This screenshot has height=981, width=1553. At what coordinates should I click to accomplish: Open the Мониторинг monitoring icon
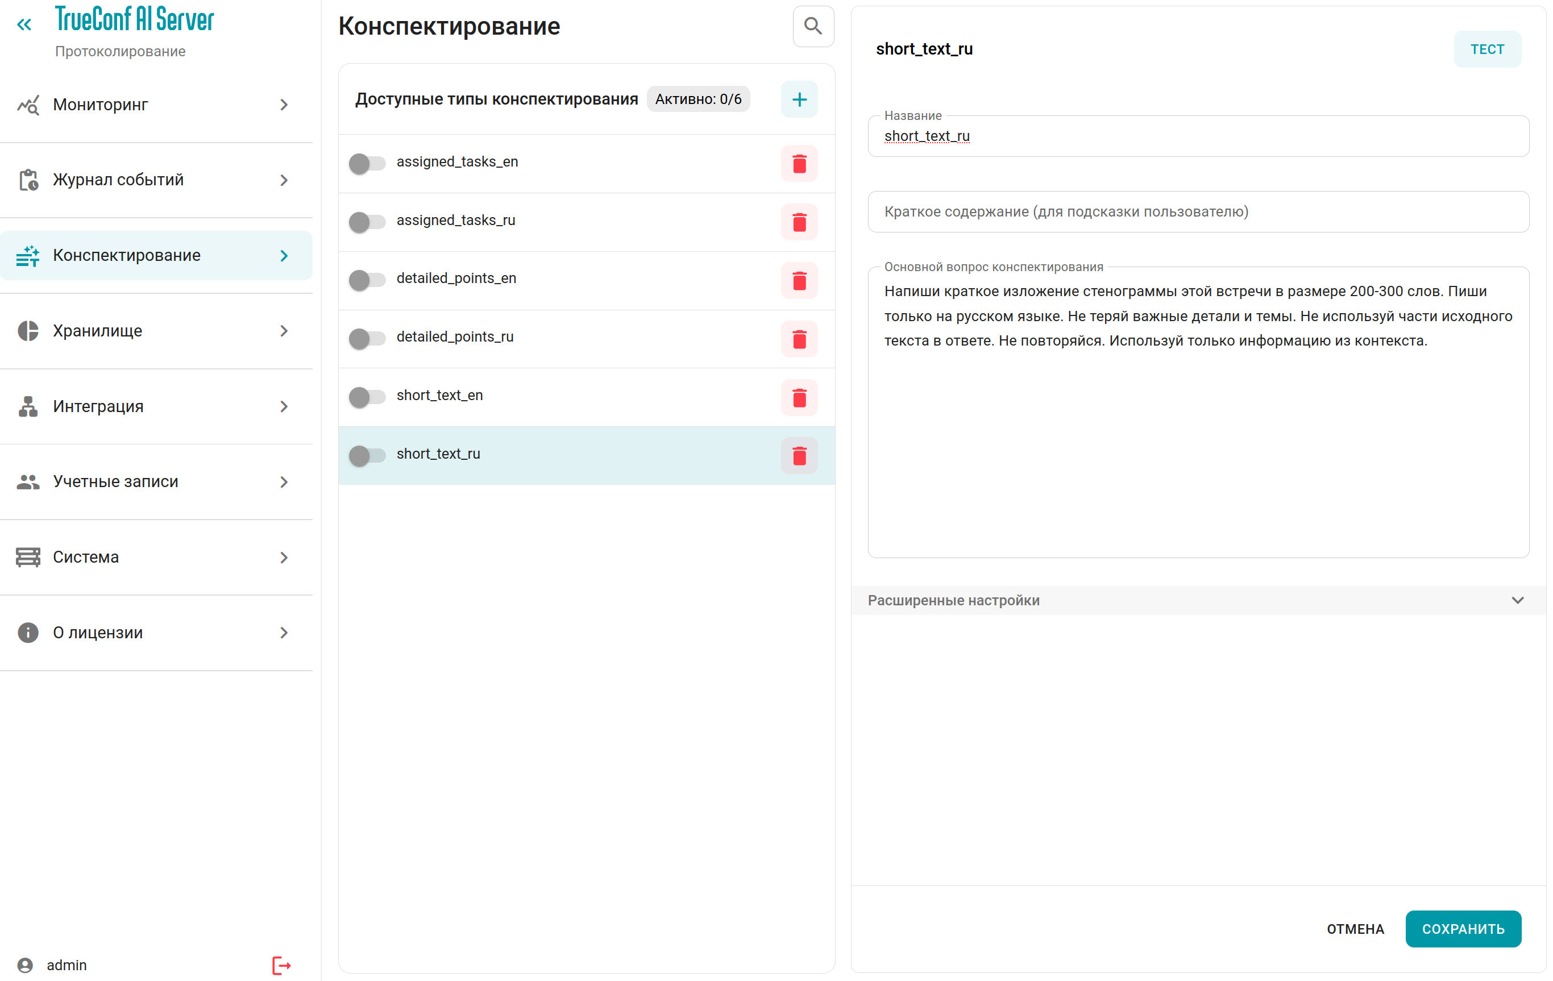(x=27, y=105)
